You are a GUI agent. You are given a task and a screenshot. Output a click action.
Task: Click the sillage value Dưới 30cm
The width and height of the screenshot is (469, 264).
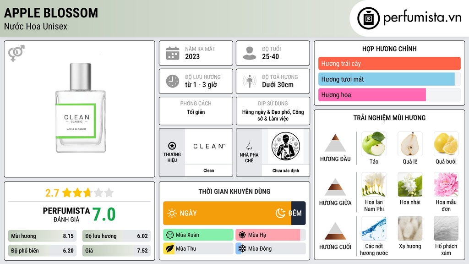pyautogui.click(x=278, y=85)
